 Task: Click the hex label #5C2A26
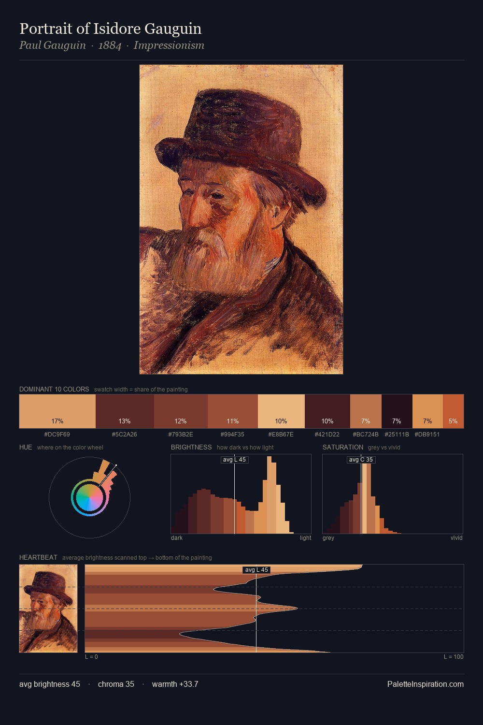(x=125, y=435)
